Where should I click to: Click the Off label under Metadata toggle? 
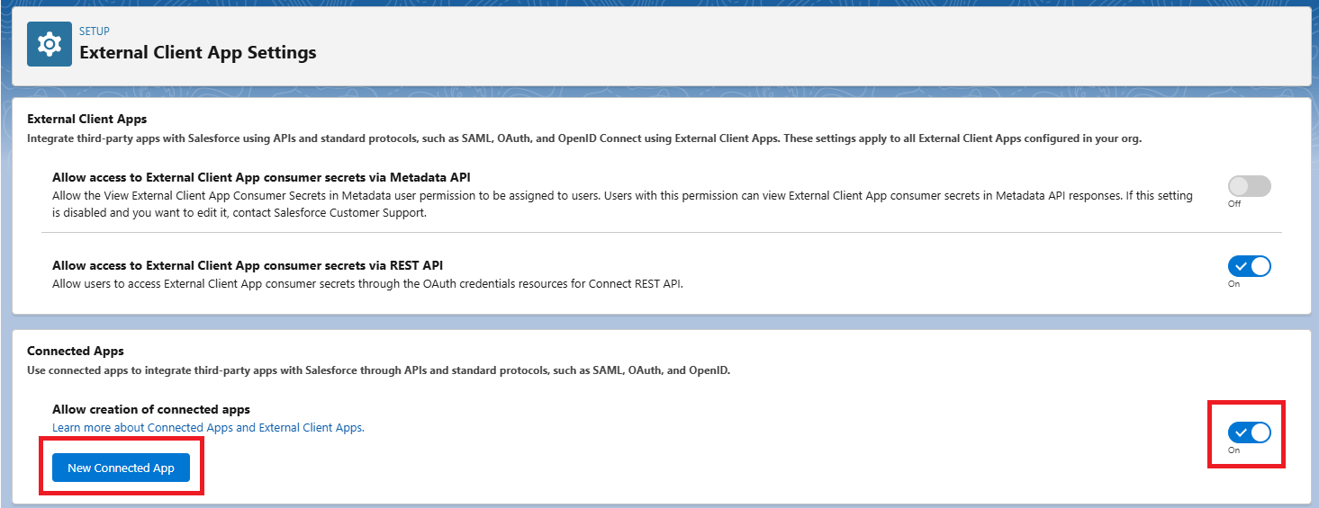click(1233, 203)
